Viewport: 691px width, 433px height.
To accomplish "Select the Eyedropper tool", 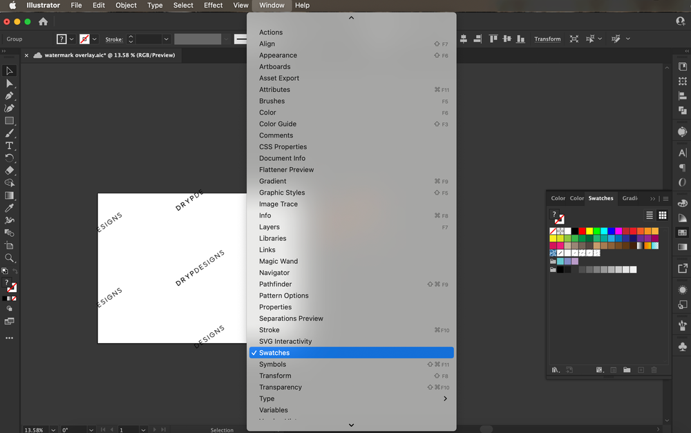I will [9, 208].
